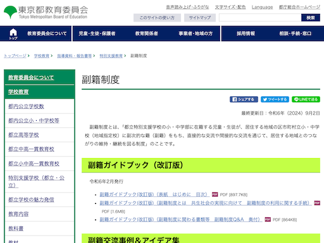Open 文字サイズ・配色 settings link

click(x=230, y=7)
